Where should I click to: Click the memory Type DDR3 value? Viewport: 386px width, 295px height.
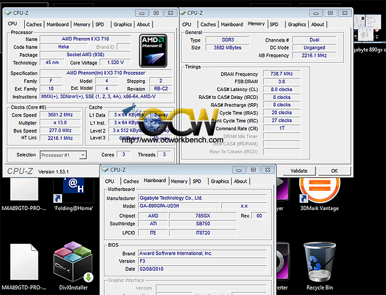[228, 40]
